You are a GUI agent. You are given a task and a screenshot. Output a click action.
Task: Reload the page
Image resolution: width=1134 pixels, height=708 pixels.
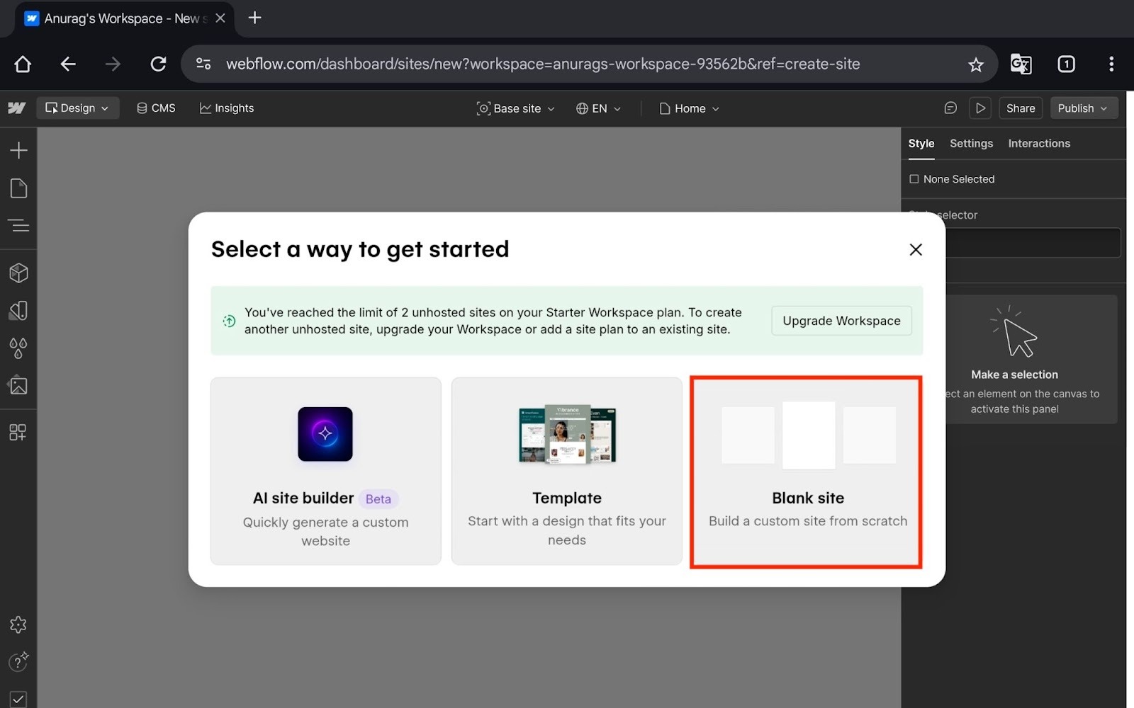click(159, 64)
